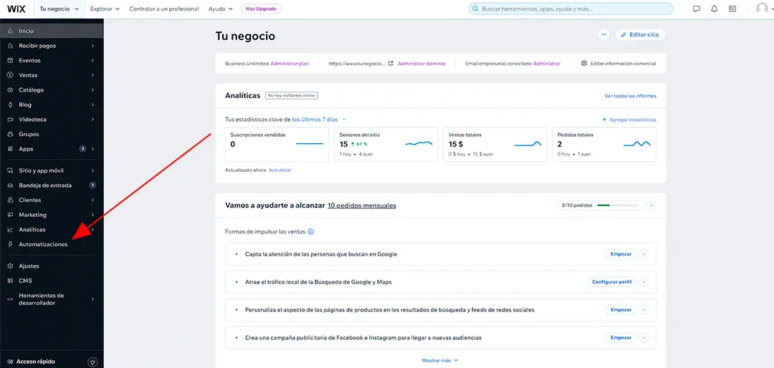Change the últimos 7 días period dropdown

point(319,120)
